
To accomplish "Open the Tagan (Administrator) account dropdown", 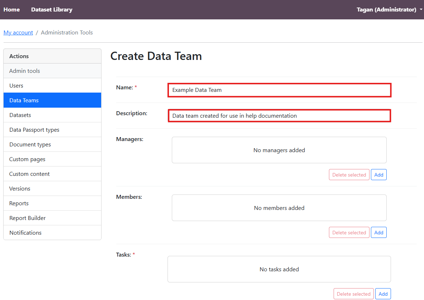I will (389, 10).
